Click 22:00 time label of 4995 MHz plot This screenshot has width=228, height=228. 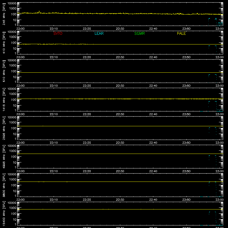(21, 171)
